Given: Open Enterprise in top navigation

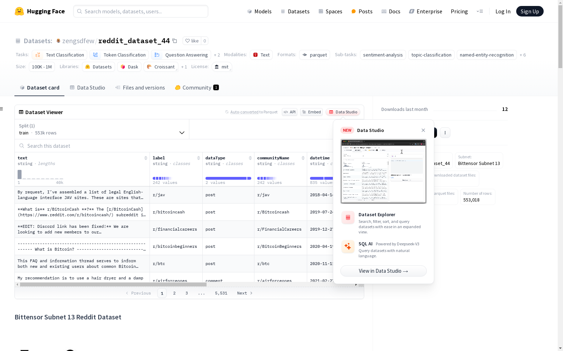Looking at the screenshot, I should click(426, 11).
